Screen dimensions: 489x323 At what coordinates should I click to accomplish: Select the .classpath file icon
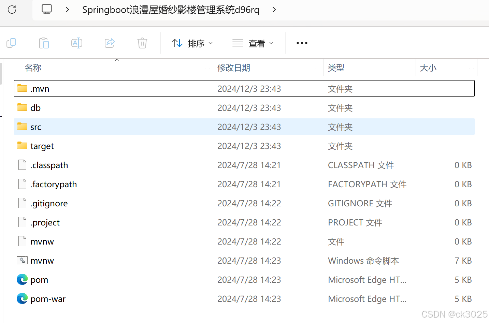[22, 165]
